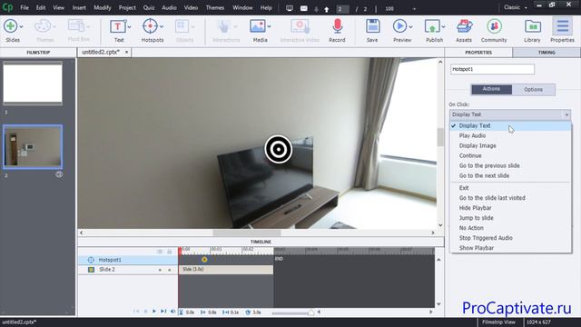
Task: Click the stage vertical scrollbar
Action: [440, 137]
